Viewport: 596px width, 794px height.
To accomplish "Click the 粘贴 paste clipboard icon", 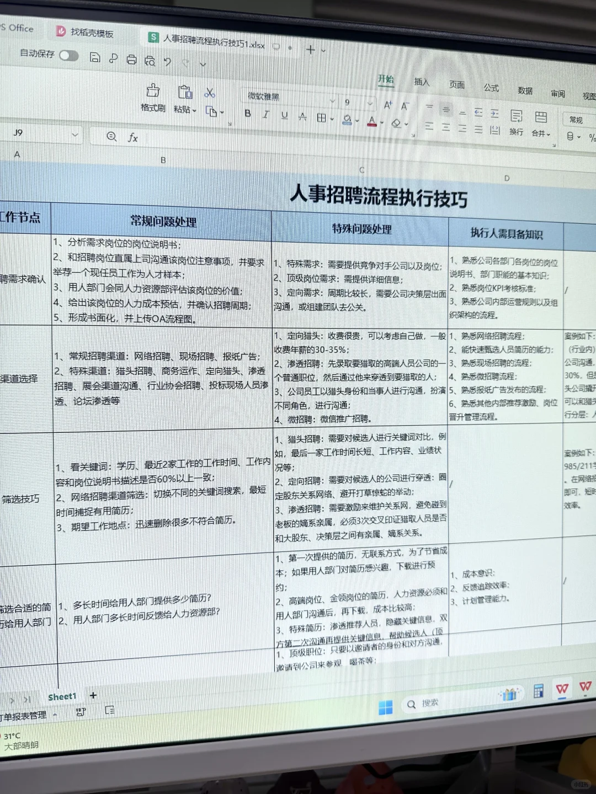I will point(185,92).
